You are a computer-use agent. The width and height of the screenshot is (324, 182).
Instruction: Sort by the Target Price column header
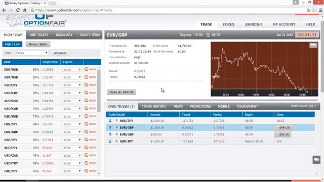[x=50, y=62]
